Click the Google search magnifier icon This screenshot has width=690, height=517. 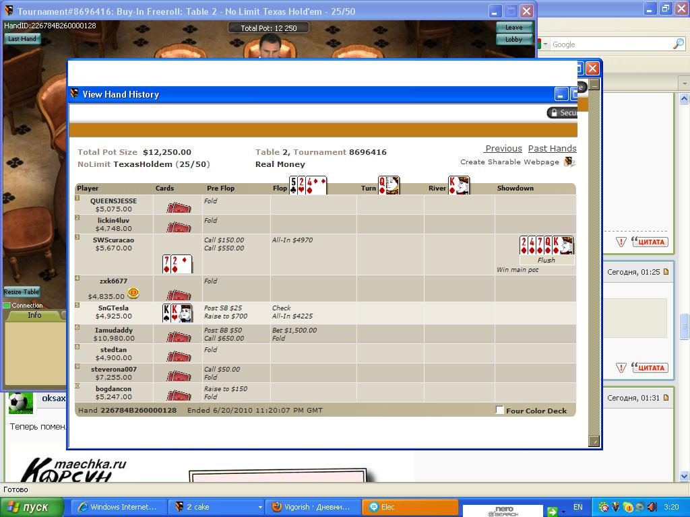pyautogui.click(x=678, y=44)
